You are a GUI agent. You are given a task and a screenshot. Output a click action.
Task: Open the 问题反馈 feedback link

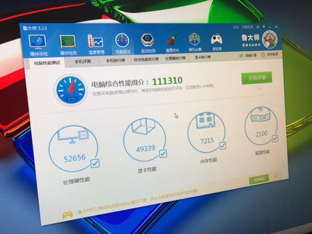pos(247,27)
